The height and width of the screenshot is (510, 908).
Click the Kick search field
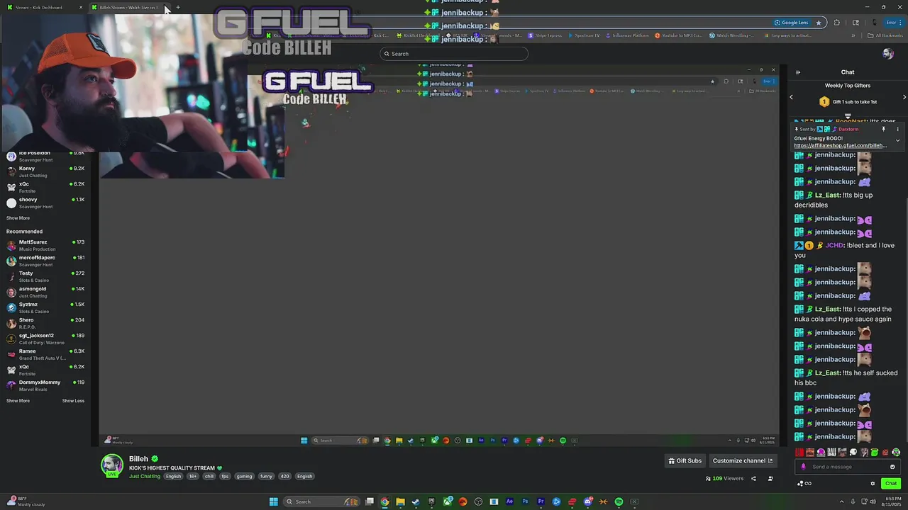(454, 54)
